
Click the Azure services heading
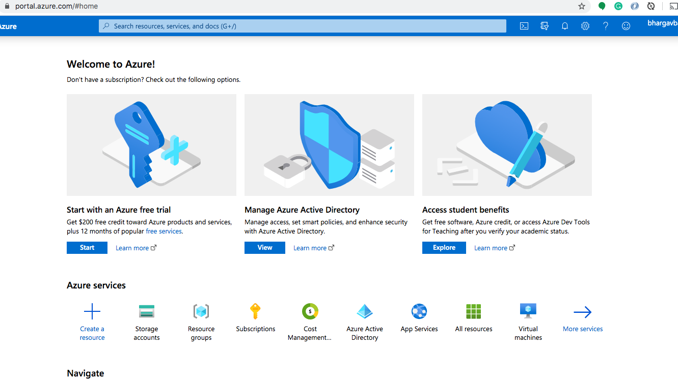96,285
